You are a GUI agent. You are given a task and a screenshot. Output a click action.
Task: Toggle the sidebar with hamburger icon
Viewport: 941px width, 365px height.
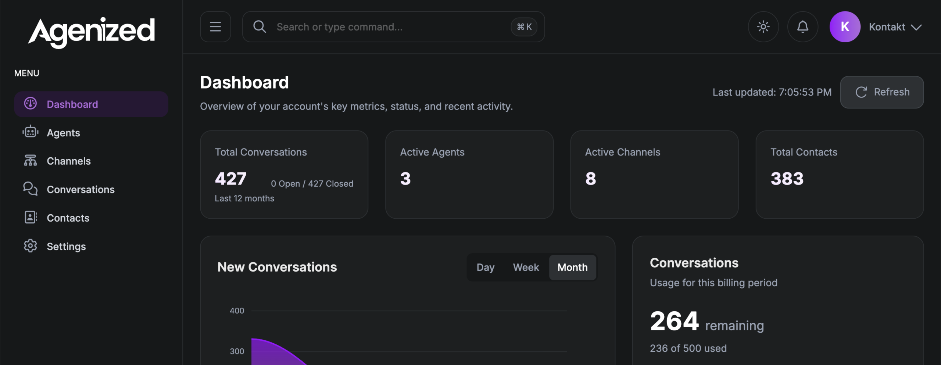[215, 27]
